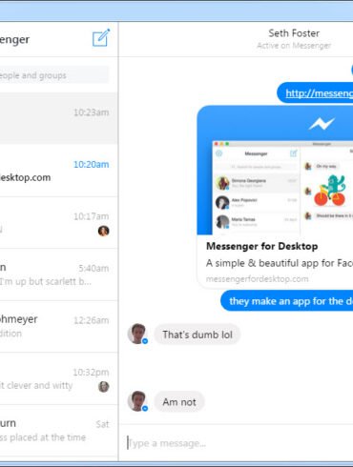353x467 pixels.
Task: Open the 10:17am conversation
Action: point(59,223)
